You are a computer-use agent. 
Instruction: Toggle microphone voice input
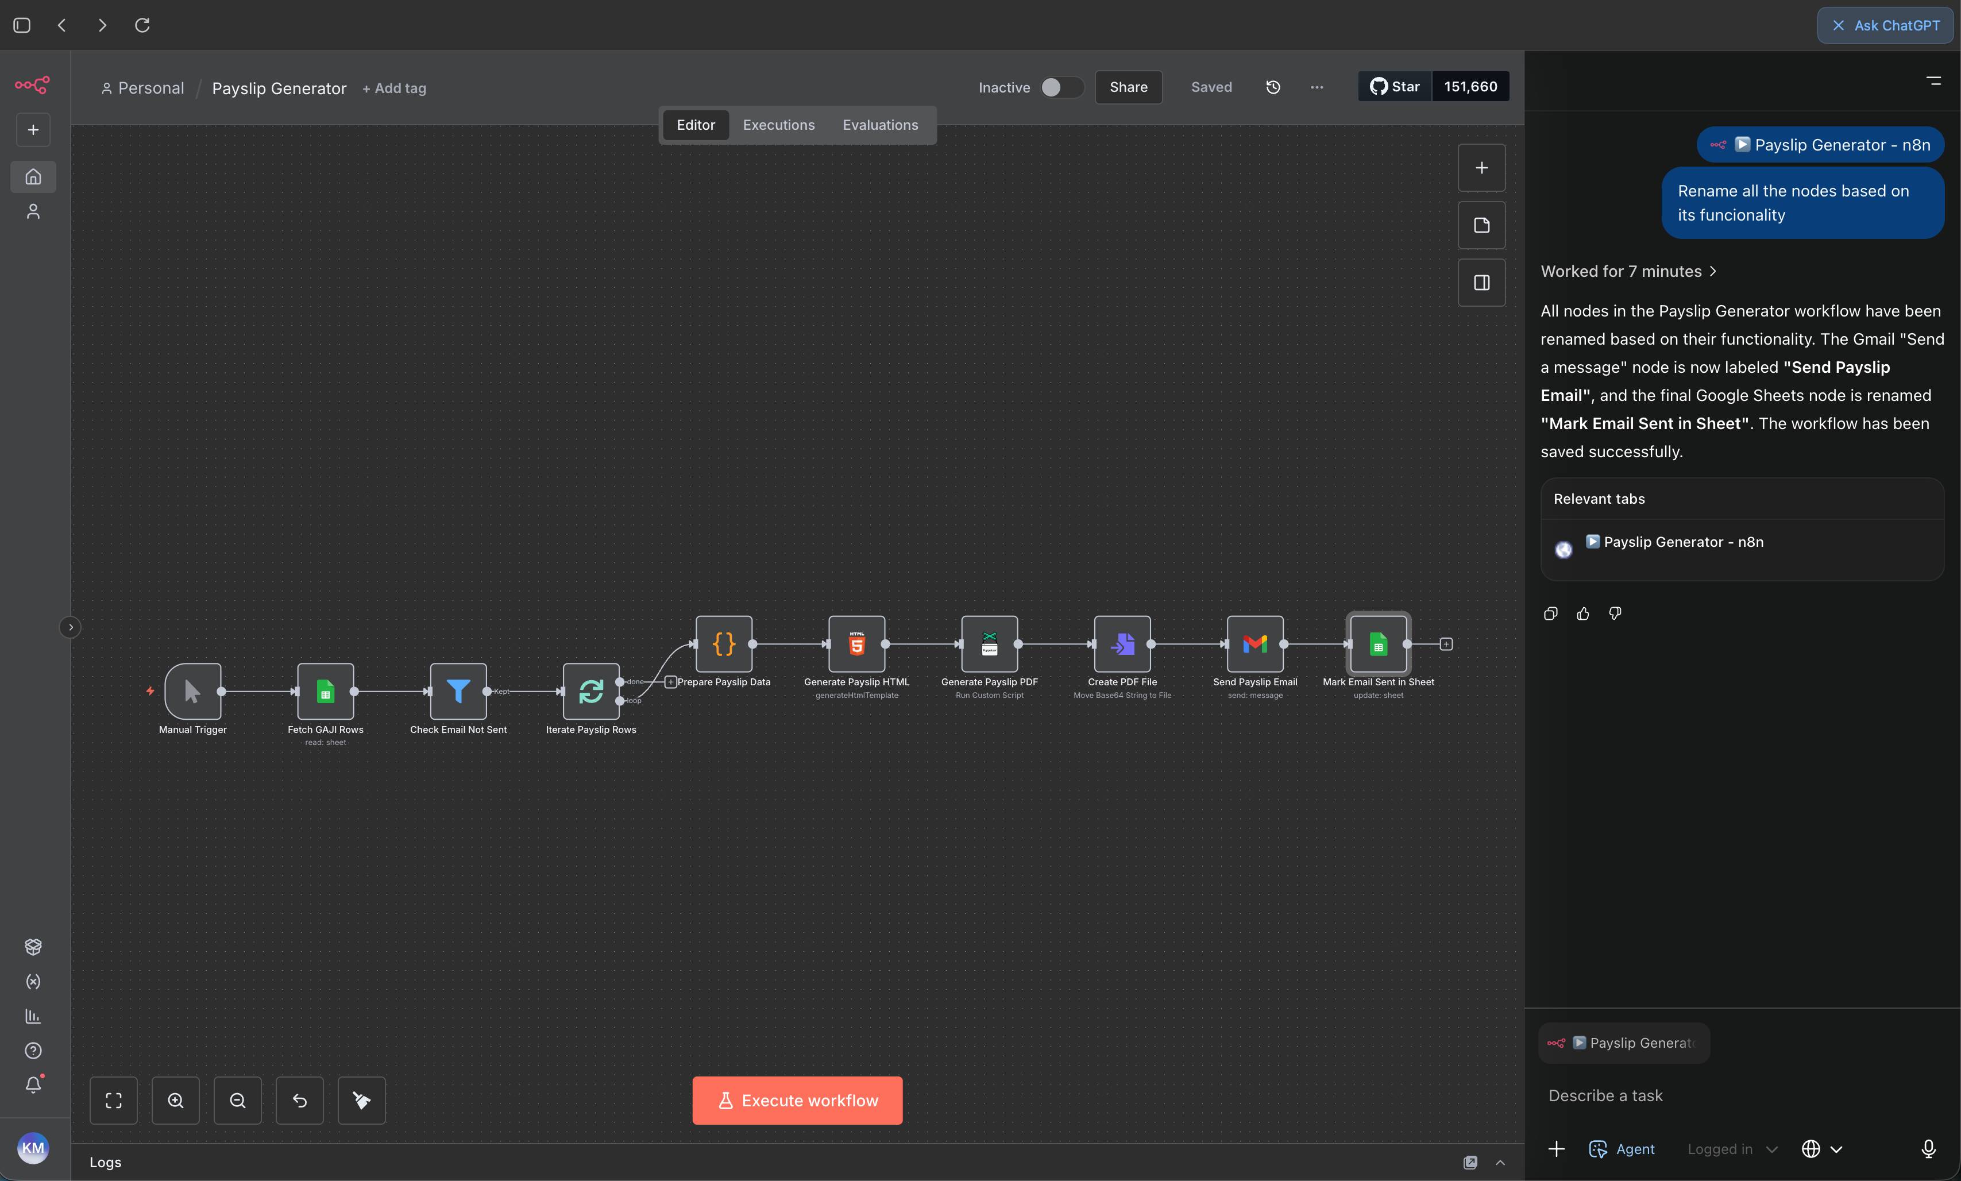click(1928, 1148)
